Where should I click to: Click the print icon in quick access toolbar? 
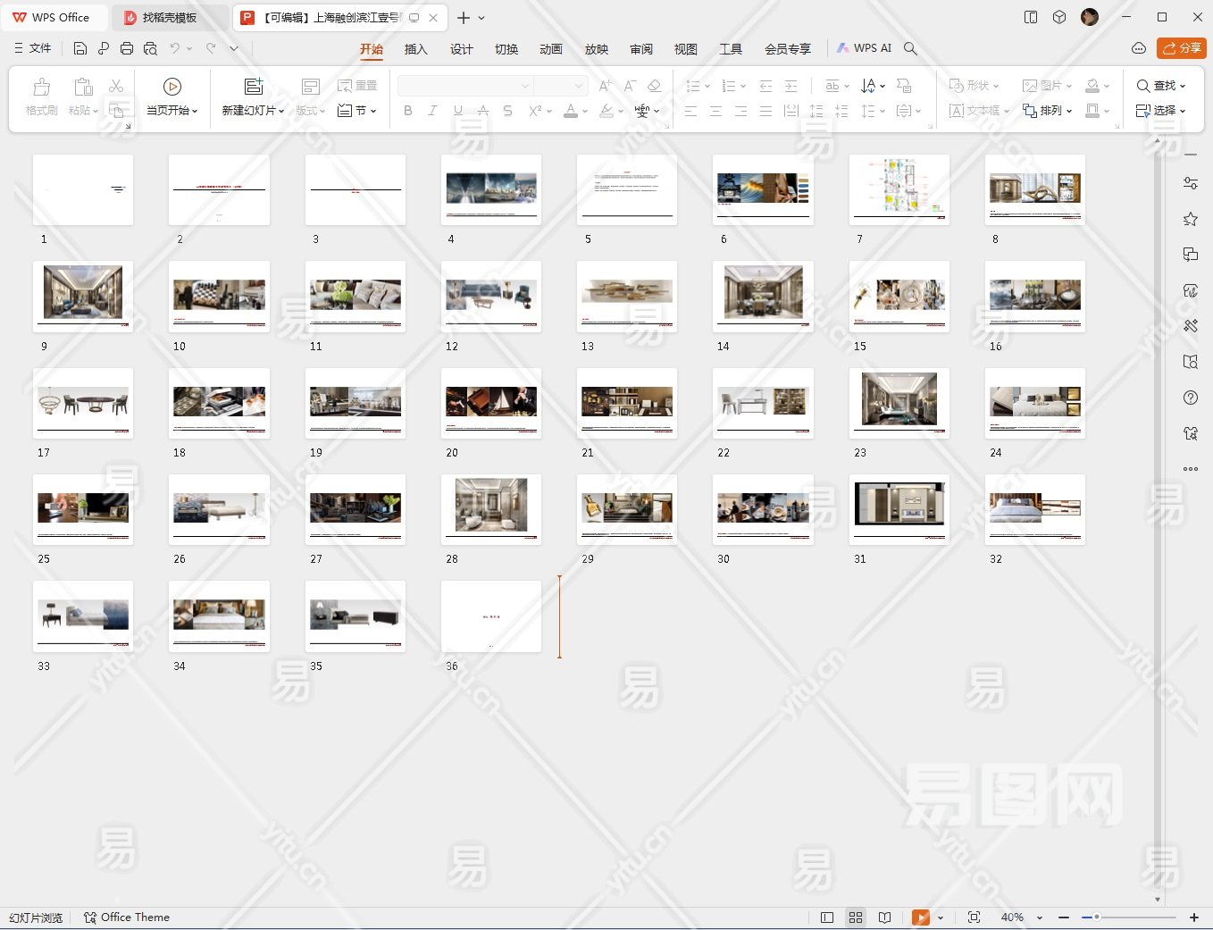pyautogui.click(x=127, y=48)
